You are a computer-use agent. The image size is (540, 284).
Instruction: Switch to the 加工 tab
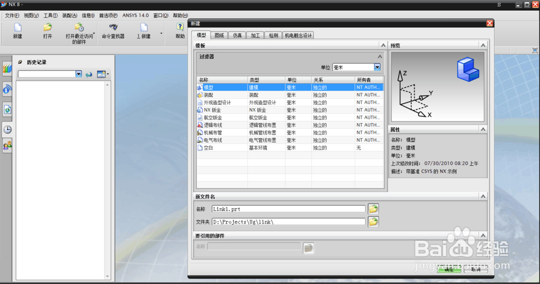tap(255, 36)
